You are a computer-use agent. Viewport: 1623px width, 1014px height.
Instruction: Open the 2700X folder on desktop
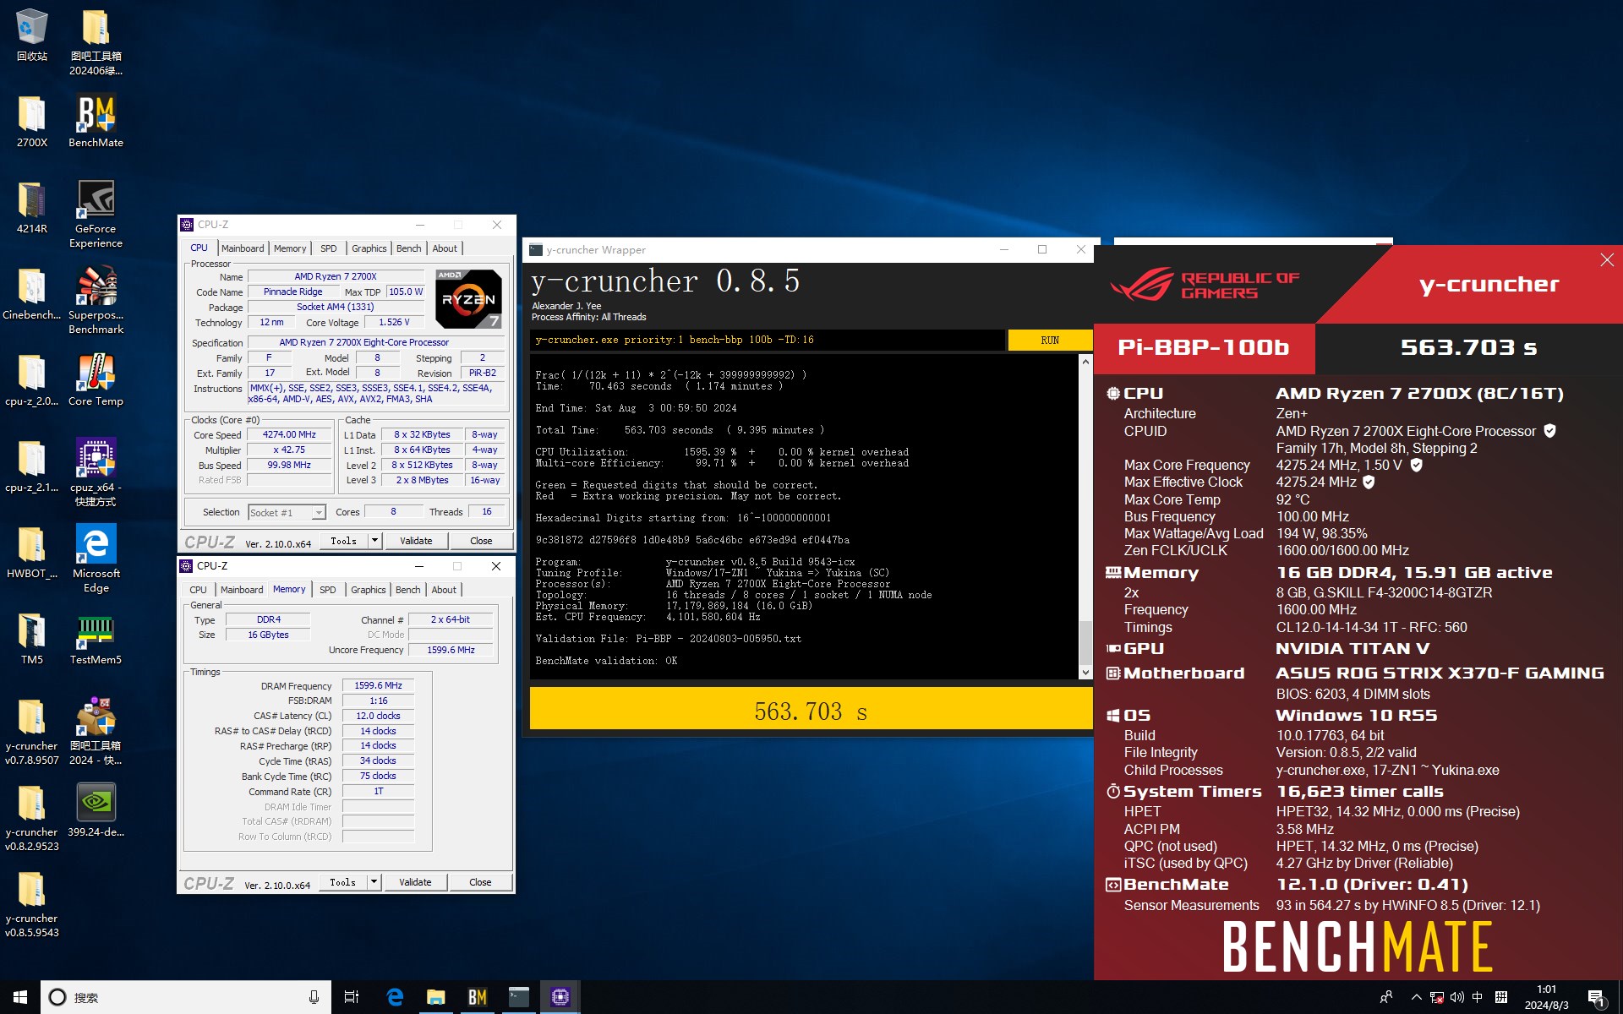tap(32, 121)
